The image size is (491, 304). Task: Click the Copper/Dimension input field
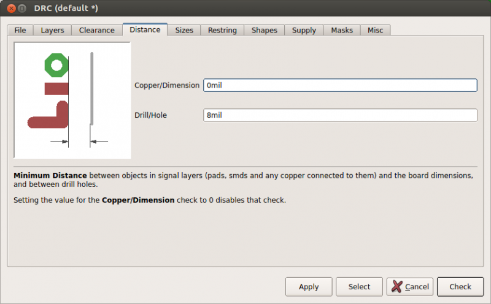click(340, 85)
